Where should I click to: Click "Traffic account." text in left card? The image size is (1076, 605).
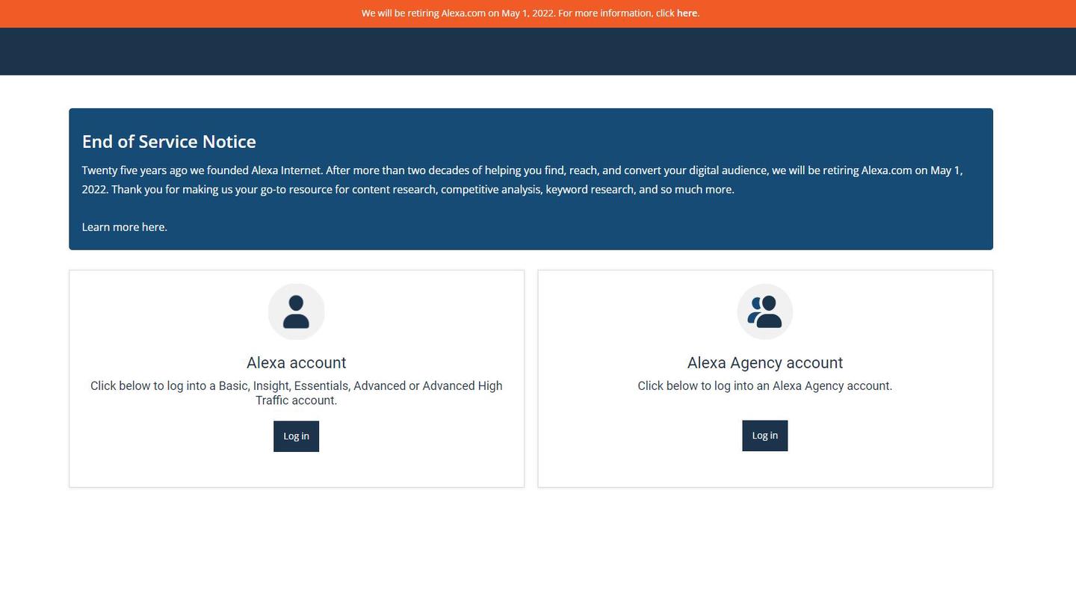(x=296, y=401)
